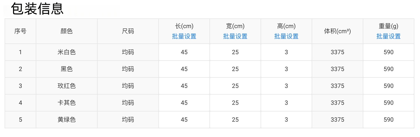
Task: Click volume value in row 1
Action: click(x=337, y=52)
